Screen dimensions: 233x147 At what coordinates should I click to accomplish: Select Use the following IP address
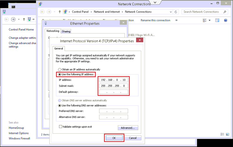[x=60, y=75]
